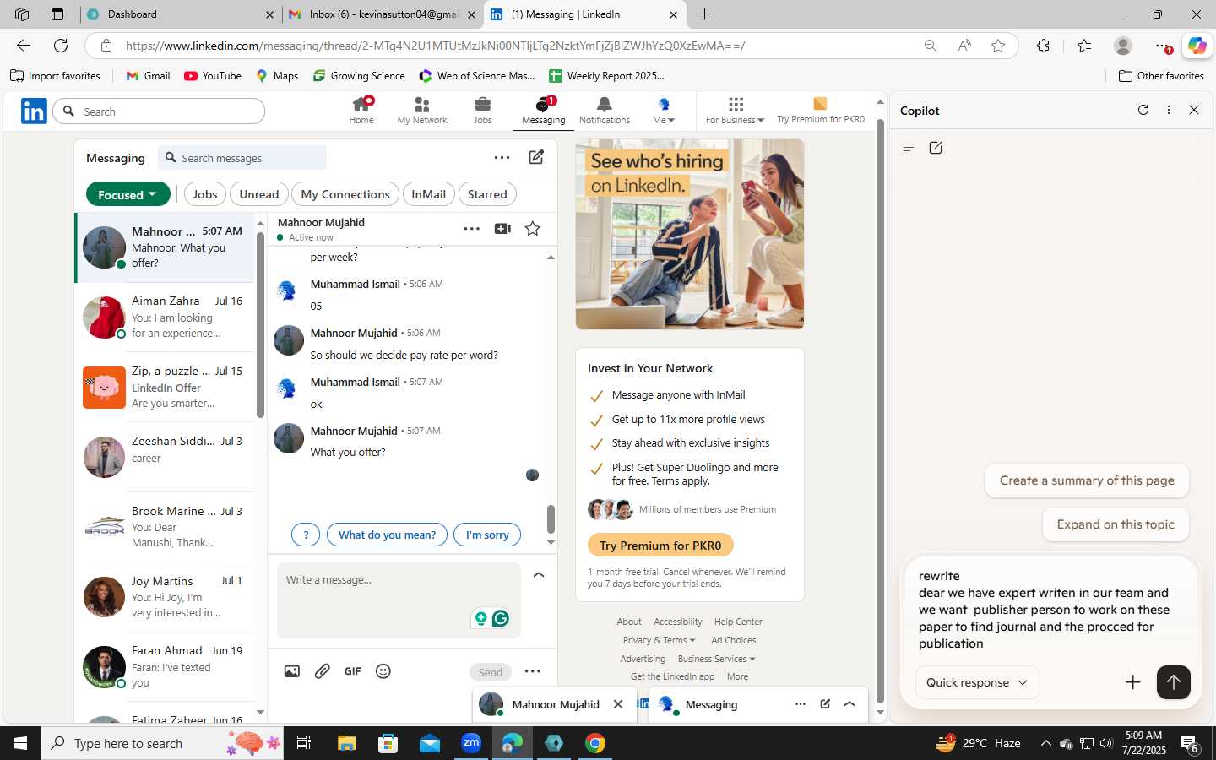
Task: Add attachment with Copilot plus button
Action: [x=1133, y=682]
